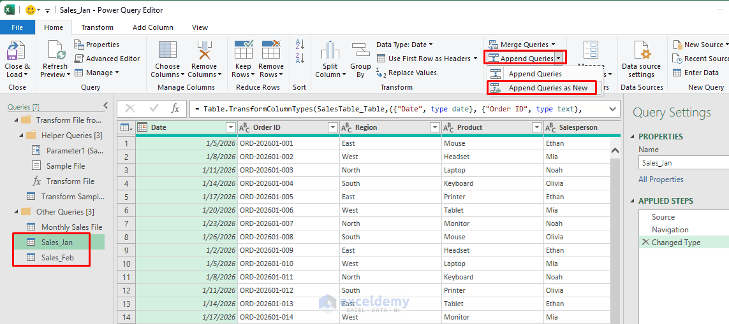Open the File tab
This screenshot has width=729, height=324.
pos(17,27)
